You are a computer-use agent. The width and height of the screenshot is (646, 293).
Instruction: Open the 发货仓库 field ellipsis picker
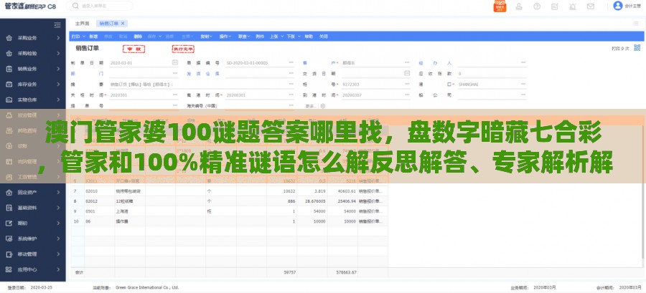point(291,73)
